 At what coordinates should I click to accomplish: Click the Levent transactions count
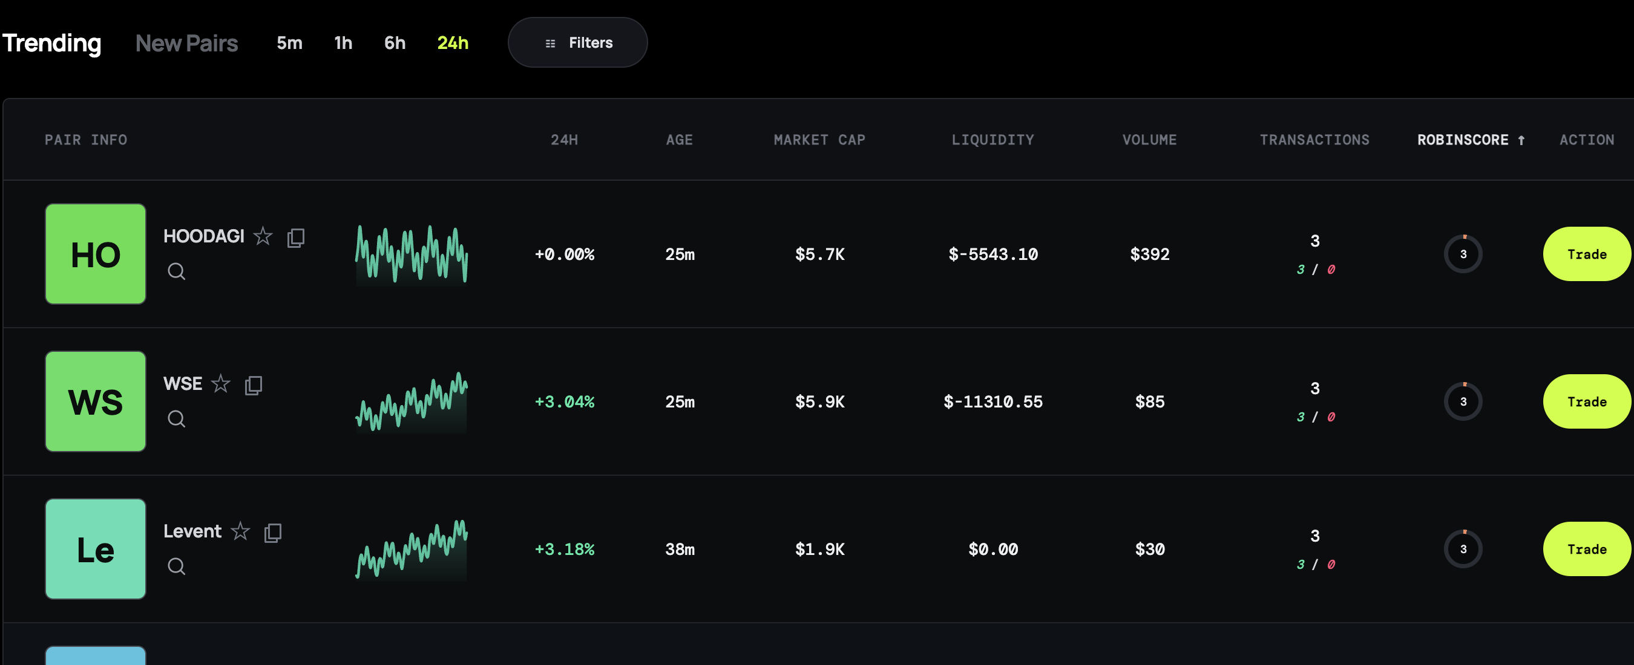point(1314,536)
